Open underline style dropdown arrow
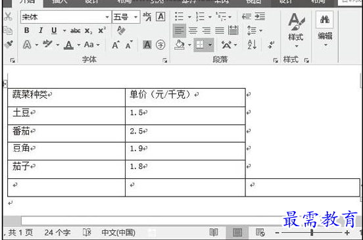Screen dimensions: 363x240 (x=64, y=30)
